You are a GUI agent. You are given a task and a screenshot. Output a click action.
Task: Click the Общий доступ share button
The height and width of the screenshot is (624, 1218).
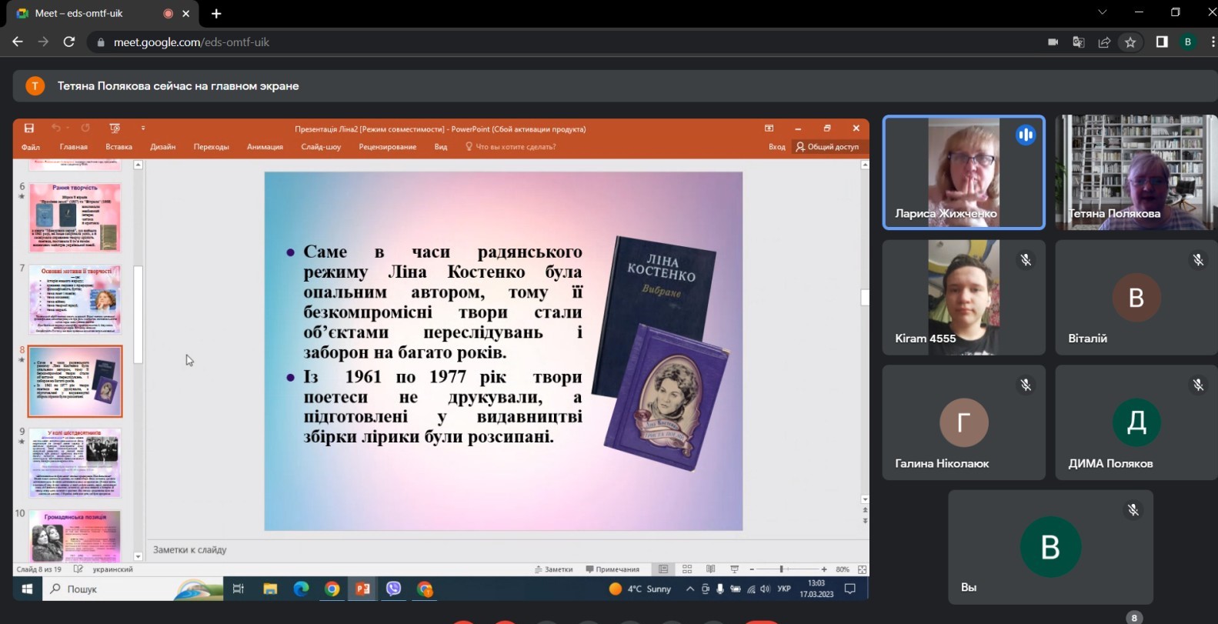pos(827,147)
